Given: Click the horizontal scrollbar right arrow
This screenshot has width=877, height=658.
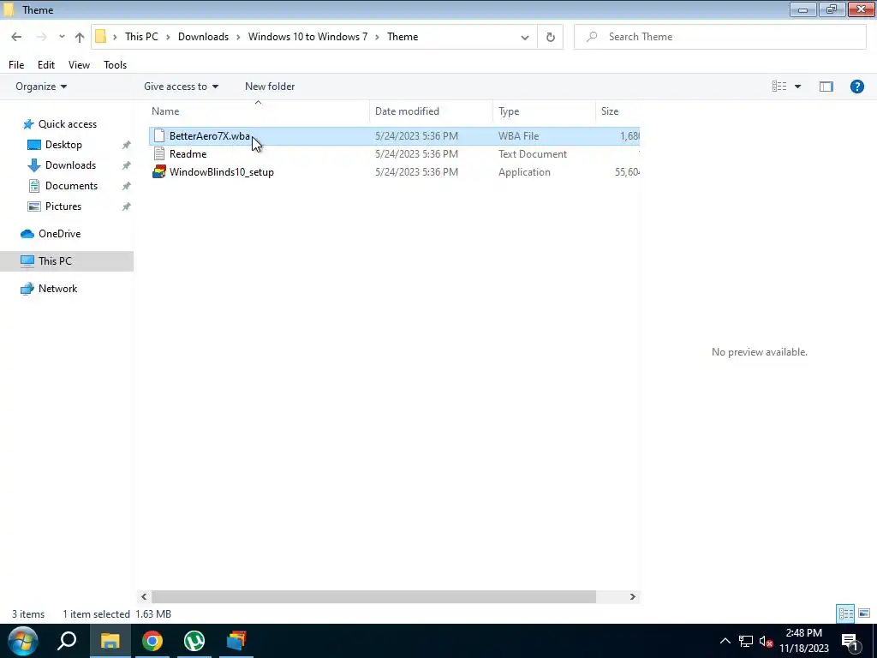Looking at the screenshot, I should (633, 596).
